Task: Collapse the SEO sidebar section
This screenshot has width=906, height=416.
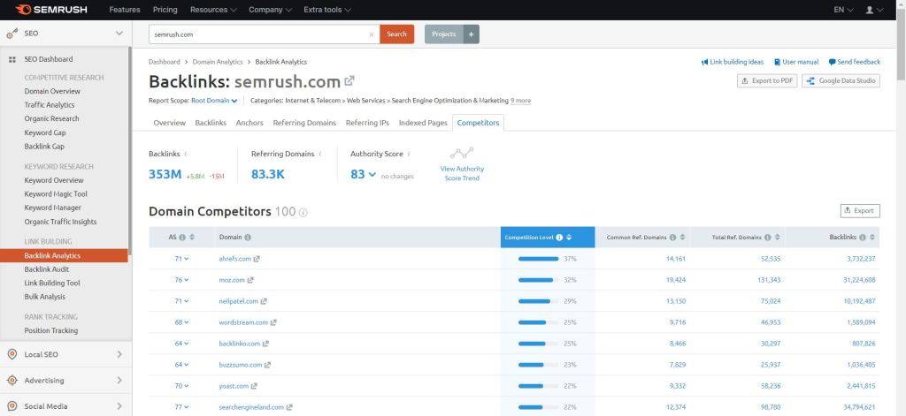Action: tap(119, 34)
